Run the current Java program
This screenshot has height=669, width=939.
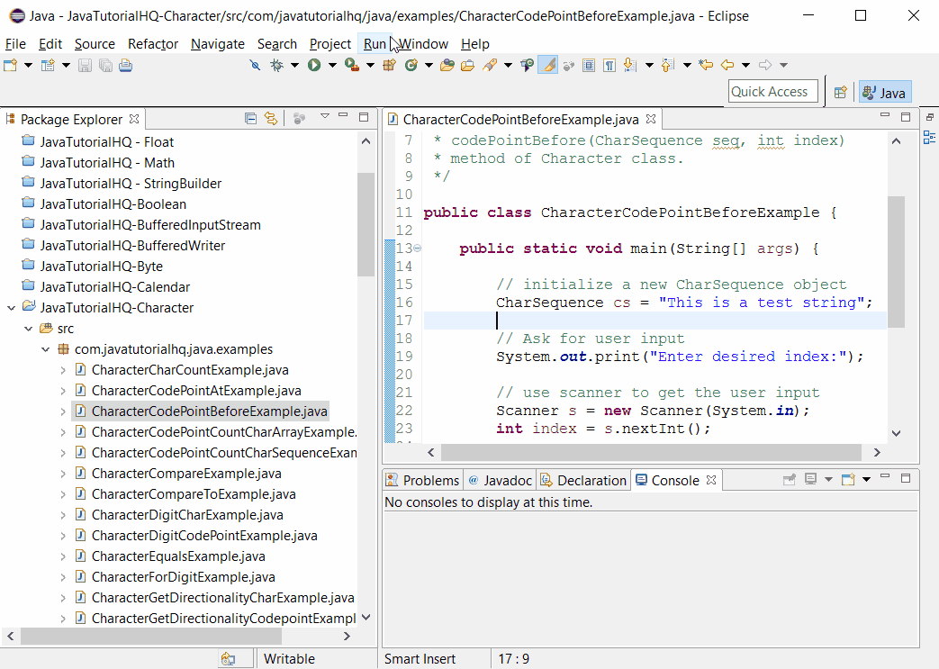313,64
